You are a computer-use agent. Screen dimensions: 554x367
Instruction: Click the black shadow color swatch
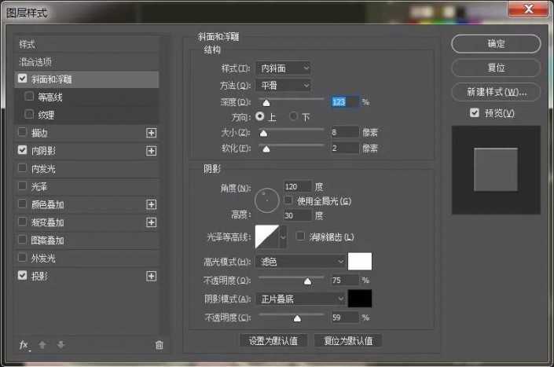(x=360, y=299)
